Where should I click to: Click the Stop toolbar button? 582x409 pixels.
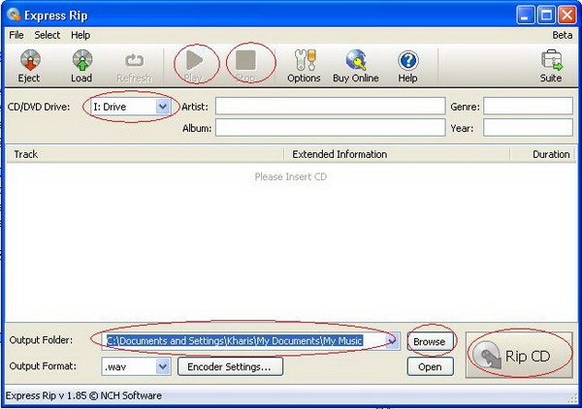tap(245, 65)
